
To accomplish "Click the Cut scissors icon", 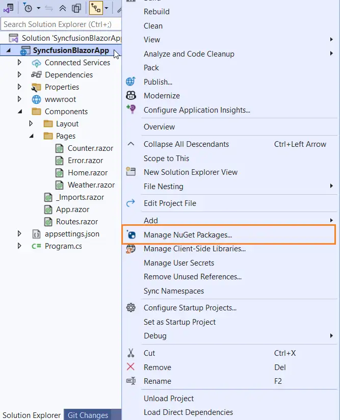I will coord(131,353).
